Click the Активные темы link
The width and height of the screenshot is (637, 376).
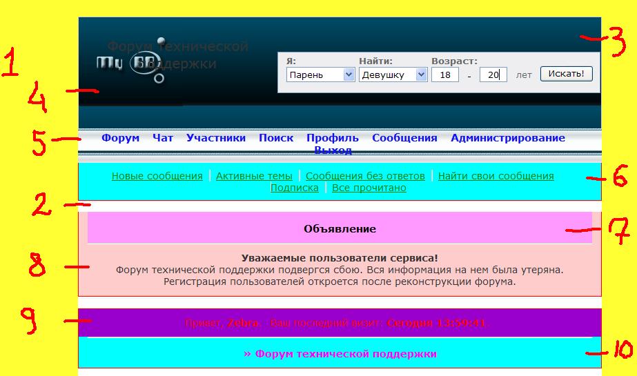[254, 176]
